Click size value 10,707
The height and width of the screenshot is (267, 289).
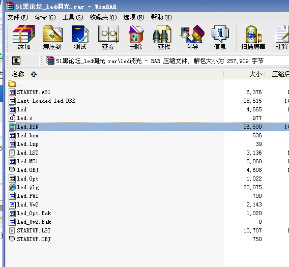coord(252,230)
